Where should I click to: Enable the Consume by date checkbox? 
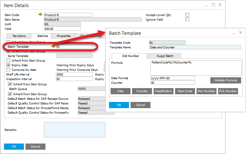[8, 70]
